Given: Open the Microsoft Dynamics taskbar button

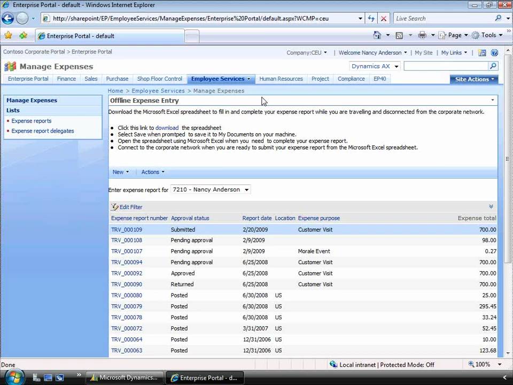Looking at the screenshot, I should 124,378.
